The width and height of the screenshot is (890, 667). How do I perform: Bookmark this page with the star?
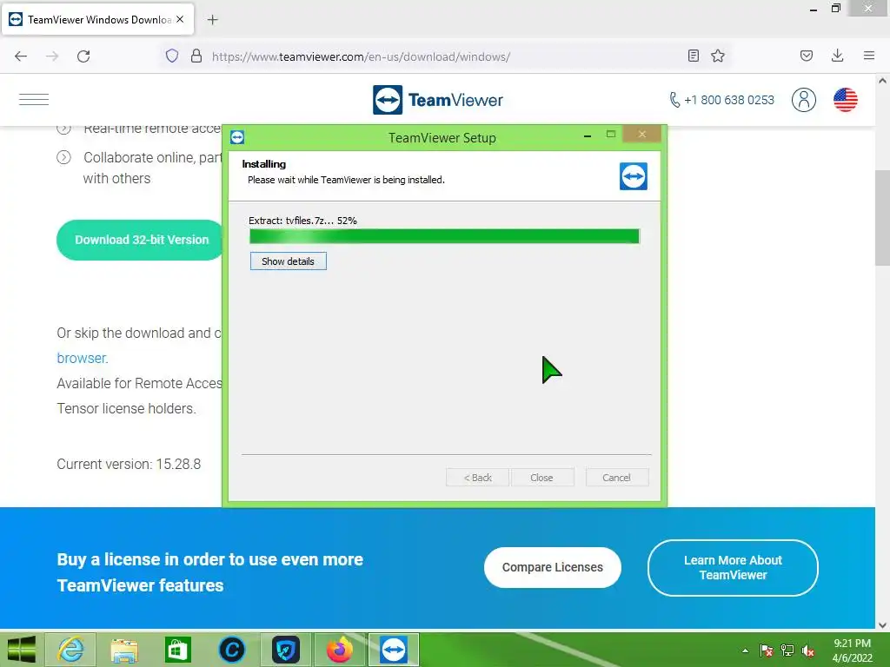(x=718, y=56)
